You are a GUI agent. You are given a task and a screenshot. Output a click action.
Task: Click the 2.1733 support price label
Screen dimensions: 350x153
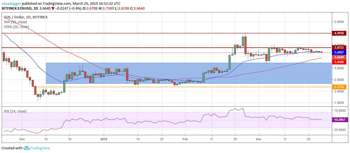pos(339,87)
